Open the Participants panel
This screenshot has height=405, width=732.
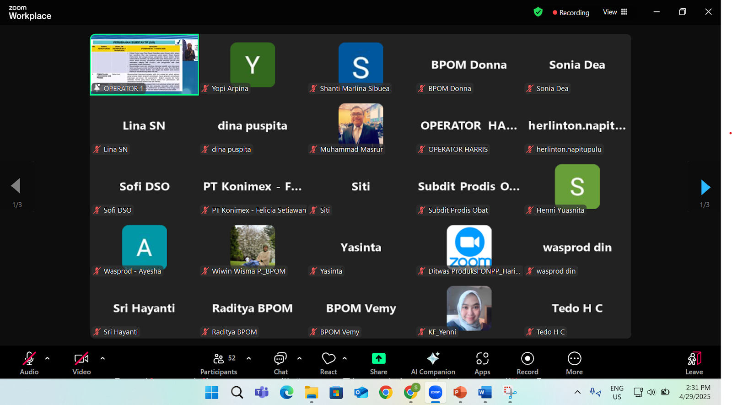(219, 363)
